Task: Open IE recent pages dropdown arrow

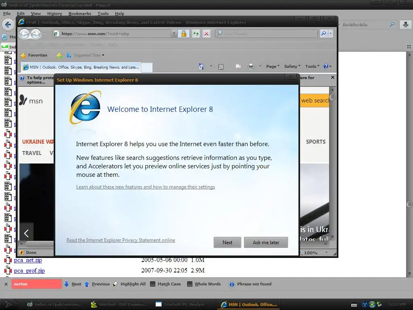Action: coord(44,34)
